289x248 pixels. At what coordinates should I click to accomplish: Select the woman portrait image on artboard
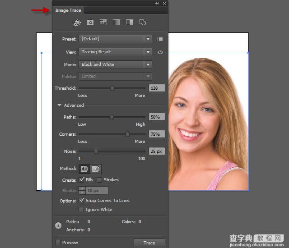[x=209, y=122]
